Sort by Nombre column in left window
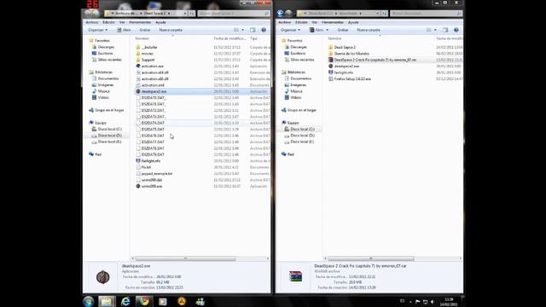The height and width of the screenshot is (307, 546). tap(142, 38)
